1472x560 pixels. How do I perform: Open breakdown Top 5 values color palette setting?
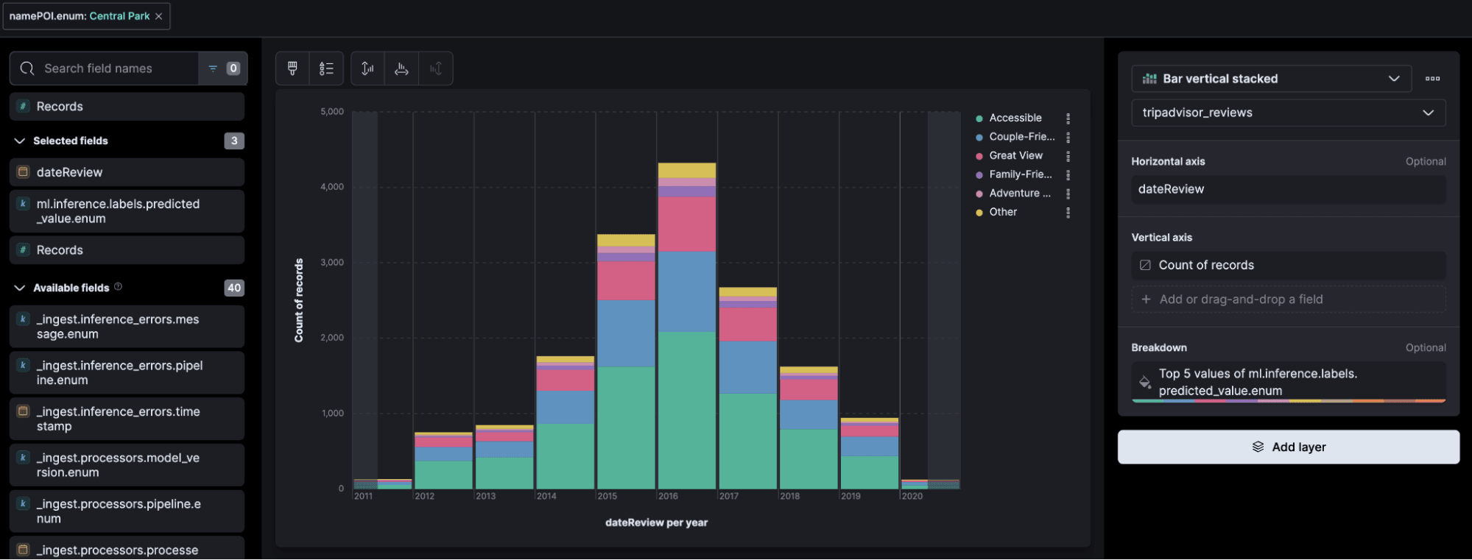[x=1145, y=382]
